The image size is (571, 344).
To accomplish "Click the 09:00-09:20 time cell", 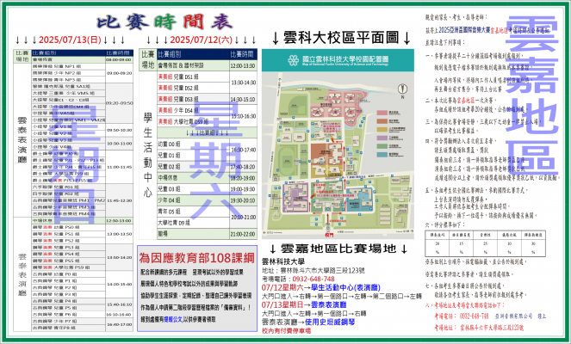I will [x=119, y=73].
